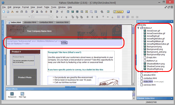The width and height of the screenshot is (175, 105).
Task: Click the add-ons insert icon
Action: click(96, 12)
